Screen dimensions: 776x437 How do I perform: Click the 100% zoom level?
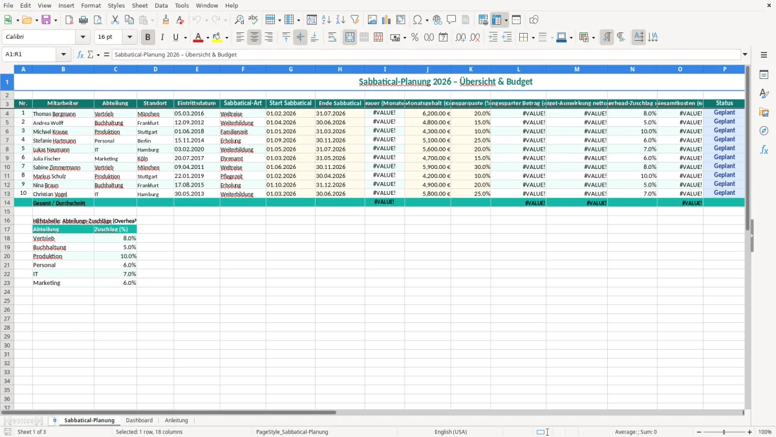[765, 432]
